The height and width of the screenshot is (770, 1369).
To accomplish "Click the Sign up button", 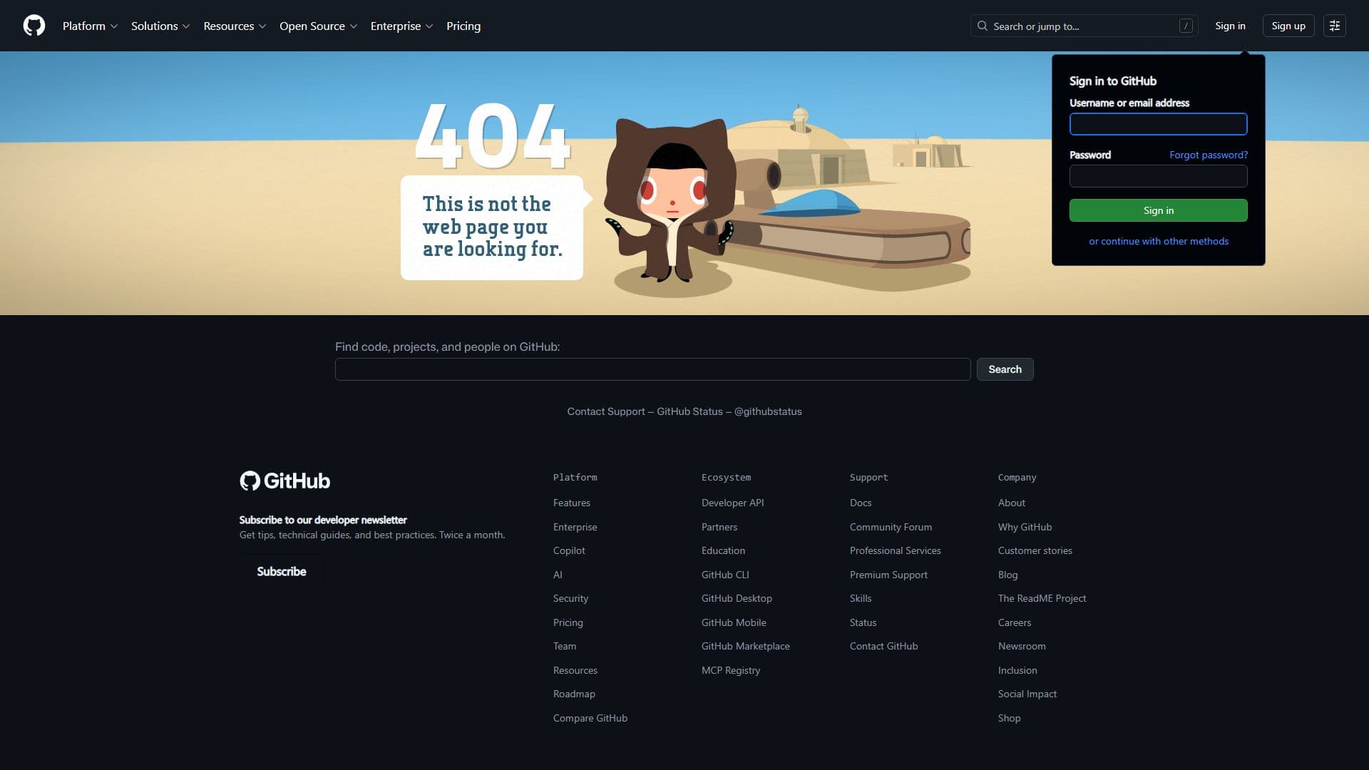I will [1288, 26].
